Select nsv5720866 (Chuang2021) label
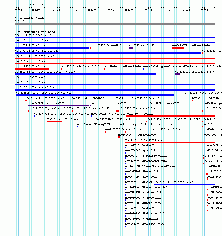The image size is (222, 236). click(x=94, y=124)
